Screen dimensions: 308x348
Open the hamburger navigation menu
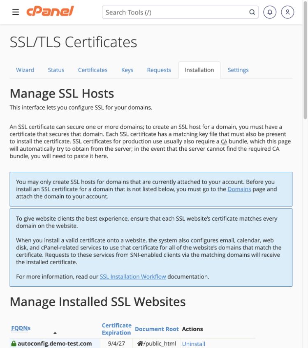tap(16, 12)
